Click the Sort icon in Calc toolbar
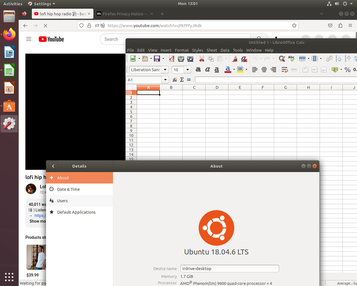 pyautogui.click(x=329, y=59)
